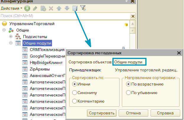184x120 pixels.
Task: Click the Подсистемы hierarchy icon
Action: click(18, 37)
